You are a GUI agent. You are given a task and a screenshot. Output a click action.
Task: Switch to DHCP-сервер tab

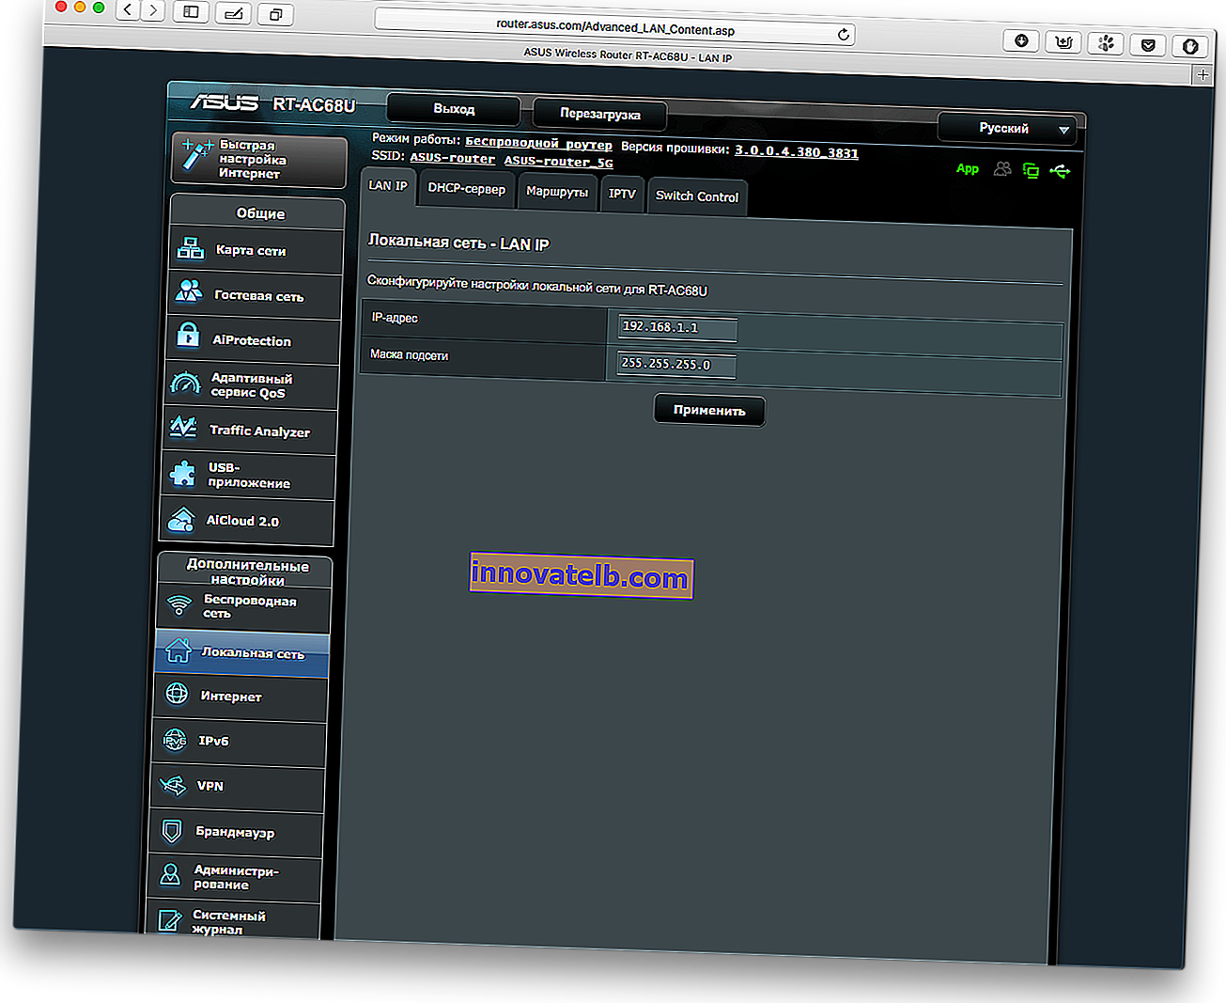click(x=466, y=189)
